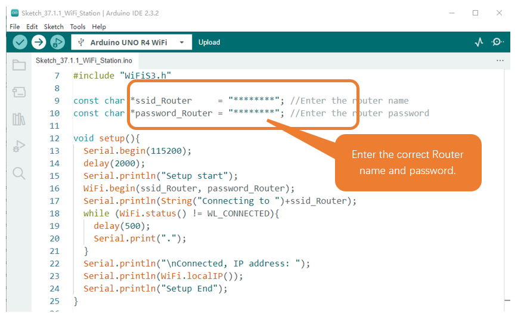Open the Search sidebar icon
This screenshot has height=313, width=524.
coord(18,173)
